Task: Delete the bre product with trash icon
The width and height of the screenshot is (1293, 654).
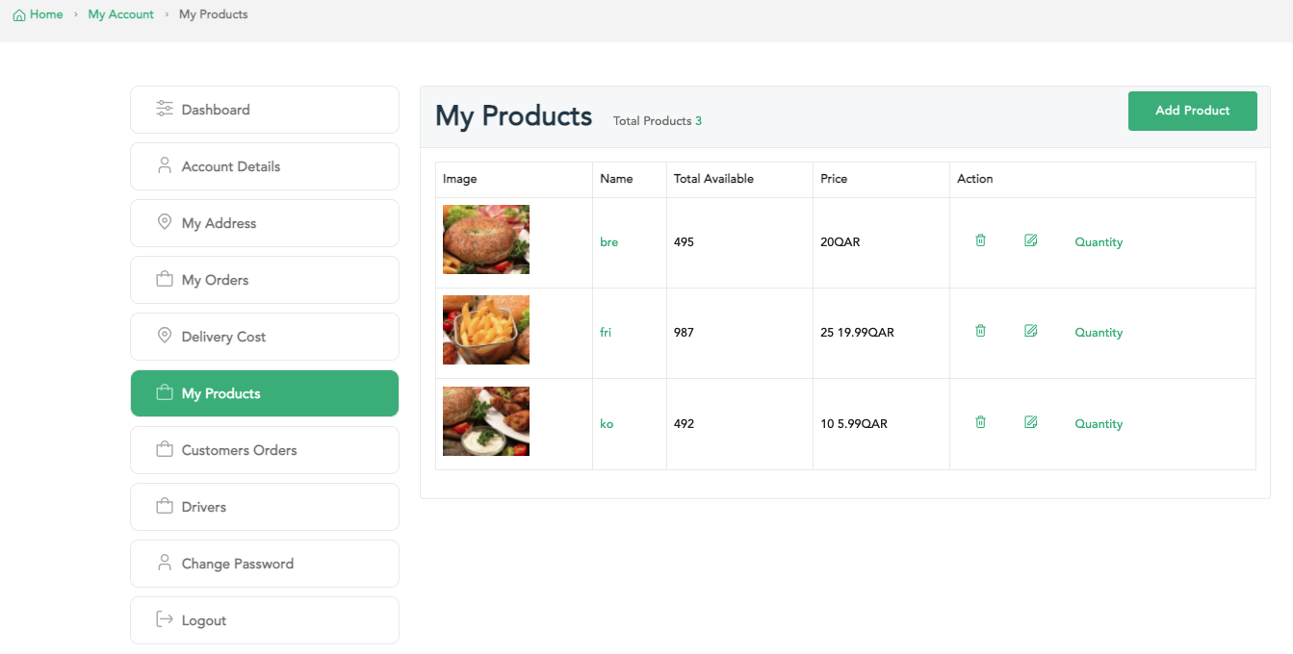Action: tap(980, 240)
